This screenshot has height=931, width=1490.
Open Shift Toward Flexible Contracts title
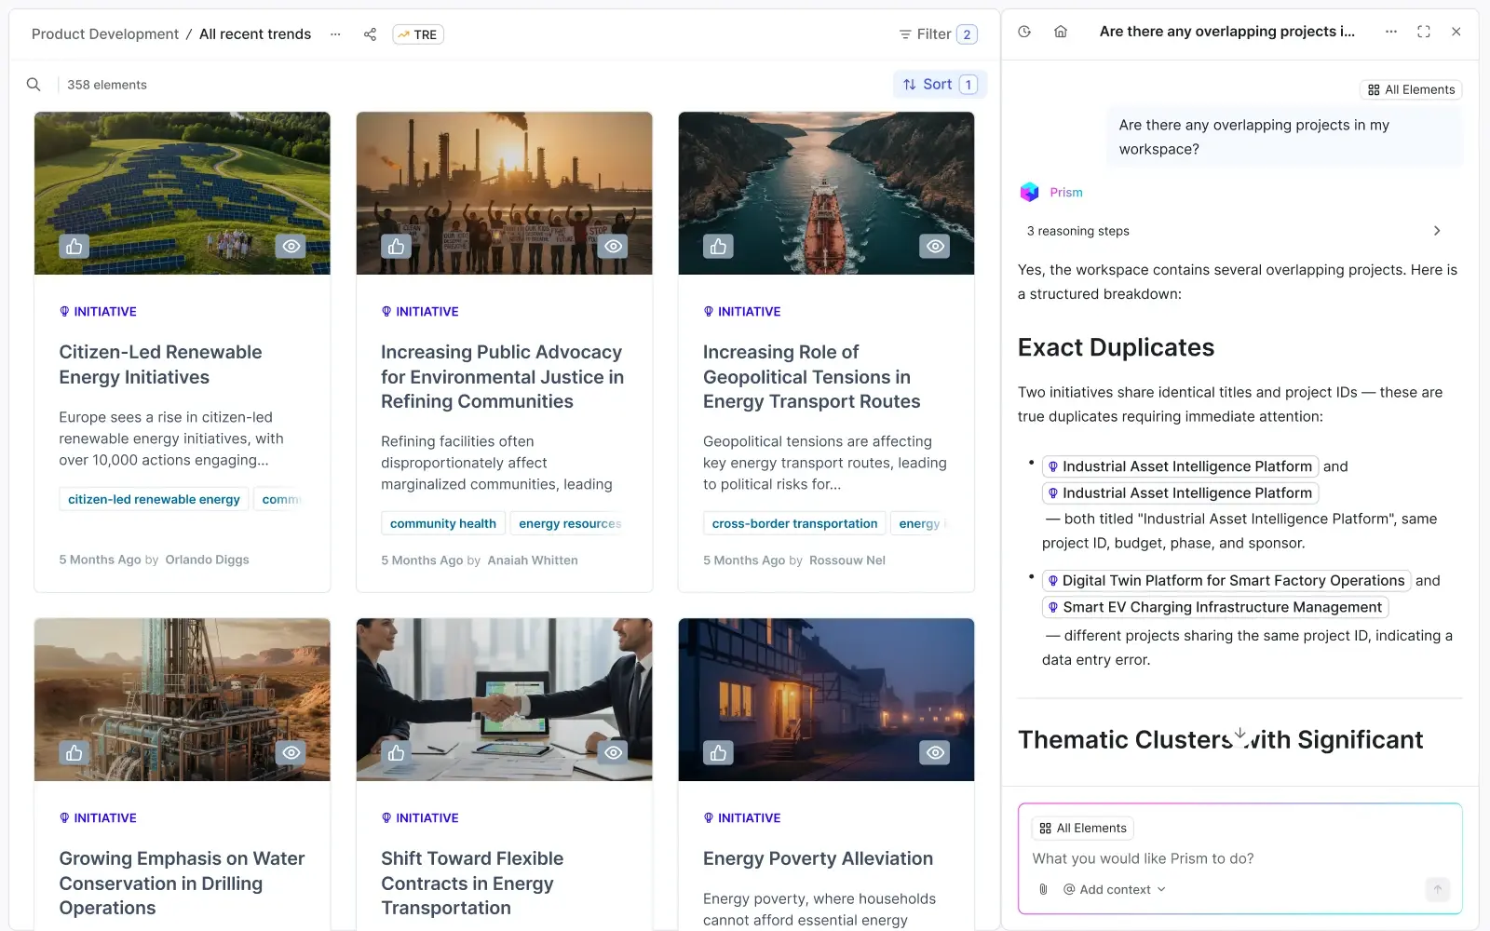click(x=472, y=884)
